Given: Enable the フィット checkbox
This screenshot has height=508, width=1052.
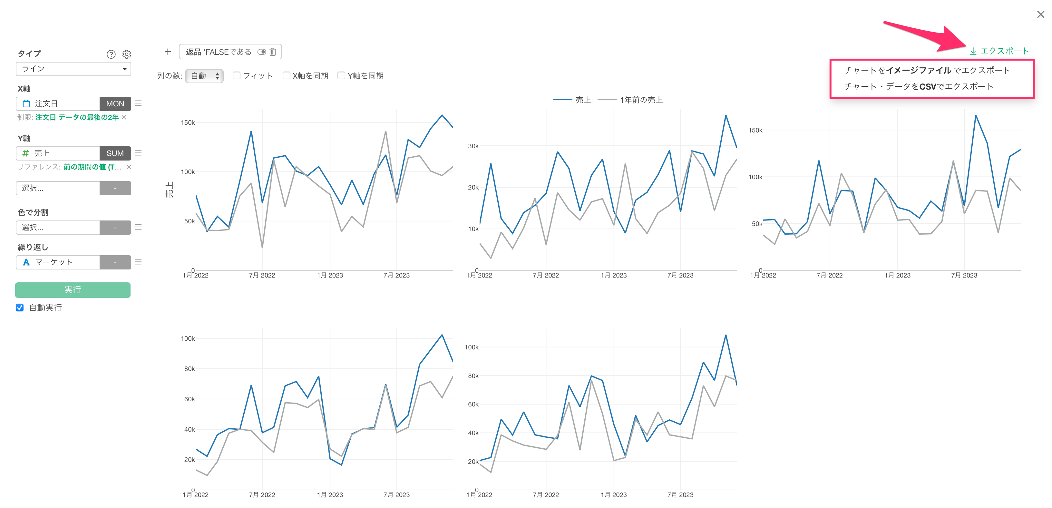Looking at the screenshot, I should (237, 75).
